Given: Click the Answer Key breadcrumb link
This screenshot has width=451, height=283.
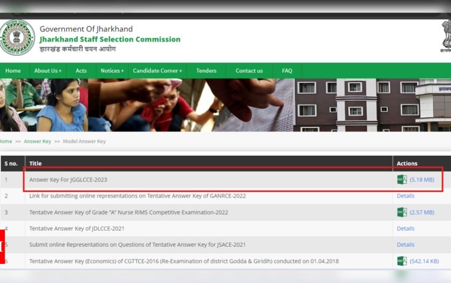Looking at the screenshot, I should pyautogui.click(x=37, y=142).
